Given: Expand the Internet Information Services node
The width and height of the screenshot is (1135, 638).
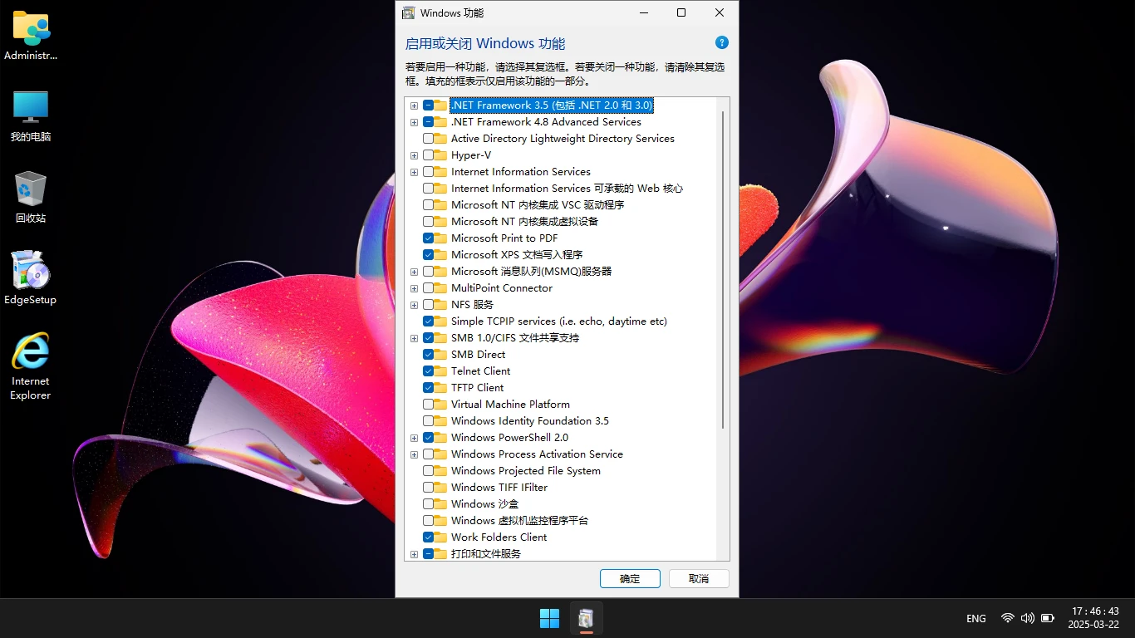Looking at the screenshot, I should (x=414, y=172).
